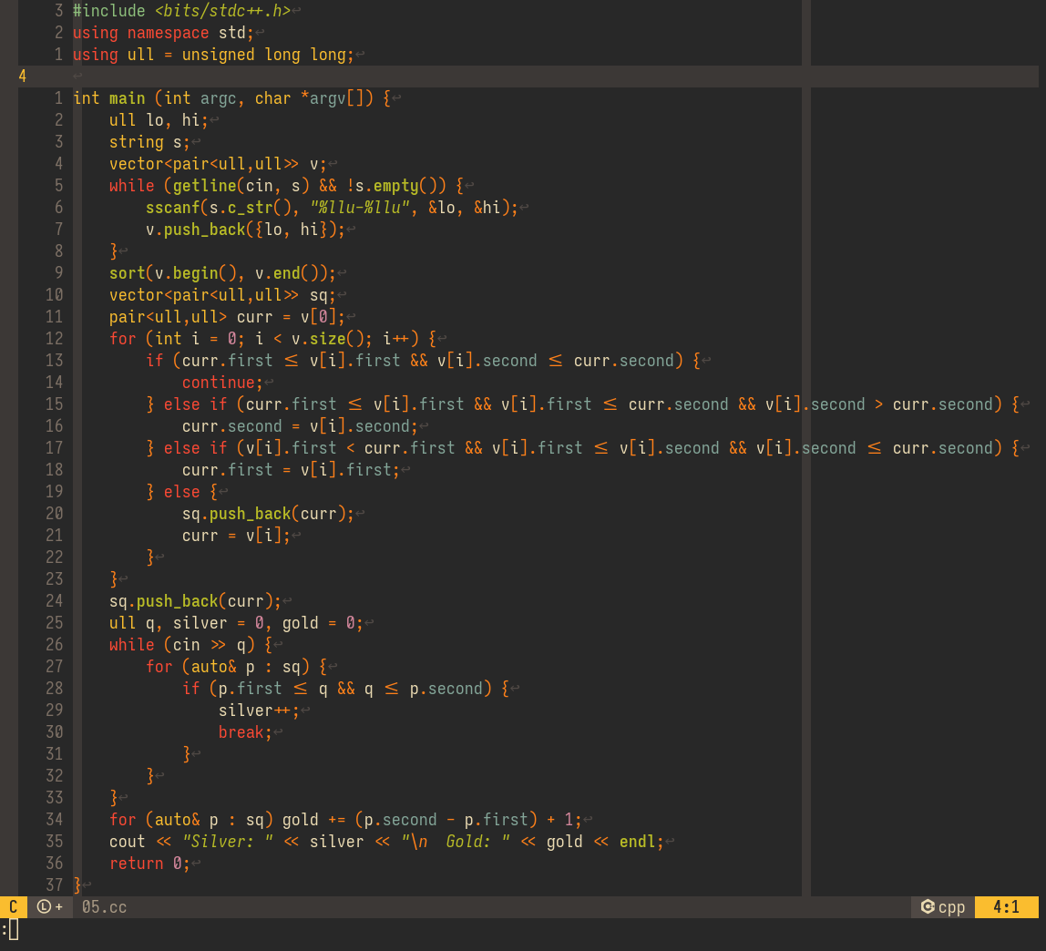Viewport: 1046px width, 951px height.
Task: Click current line number 4 in gutter
Action: click(23, 77)
